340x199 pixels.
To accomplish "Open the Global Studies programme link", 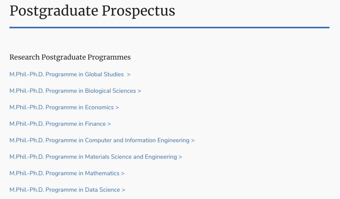I will click(70, 75).
